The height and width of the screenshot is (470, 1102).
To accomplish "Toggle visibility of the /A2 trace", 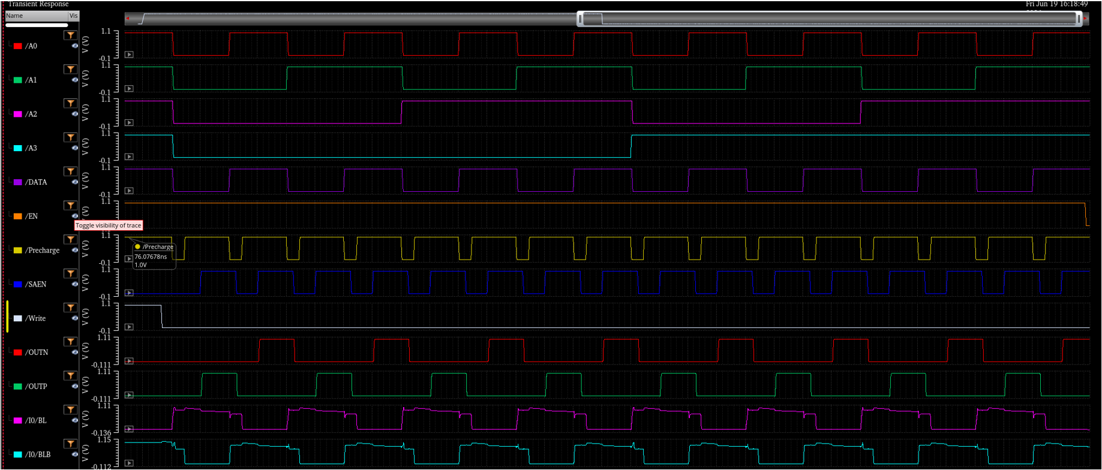I will pos(75,114).
